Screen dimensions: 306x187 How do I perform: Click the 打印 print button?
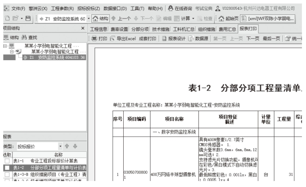(99, 38)
